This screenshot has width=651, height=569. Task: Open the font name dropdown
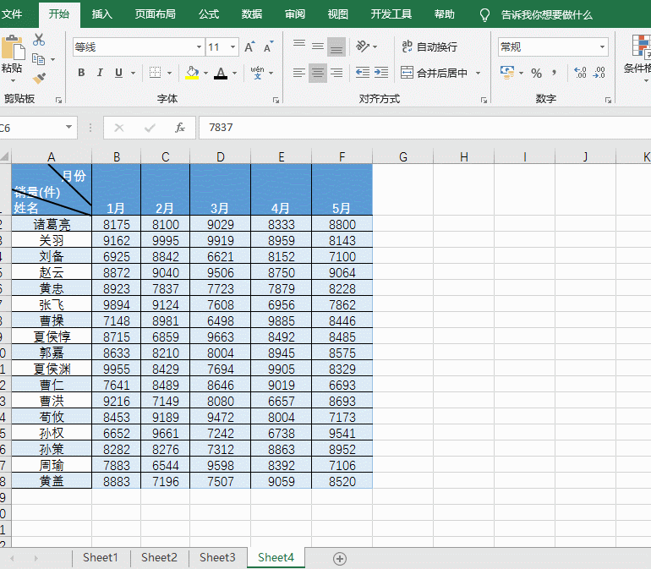click(199, 47)
